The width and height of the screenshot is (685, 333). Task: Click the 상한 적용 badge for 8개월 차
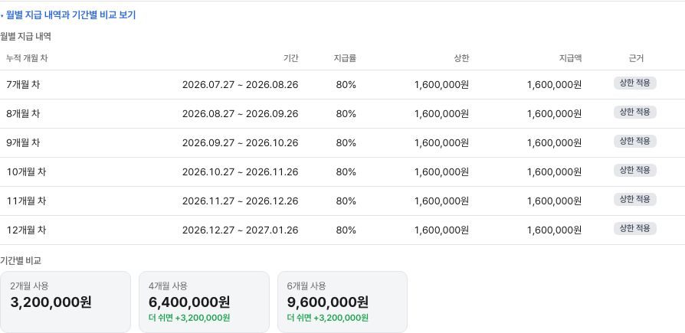tap(634, 113)
